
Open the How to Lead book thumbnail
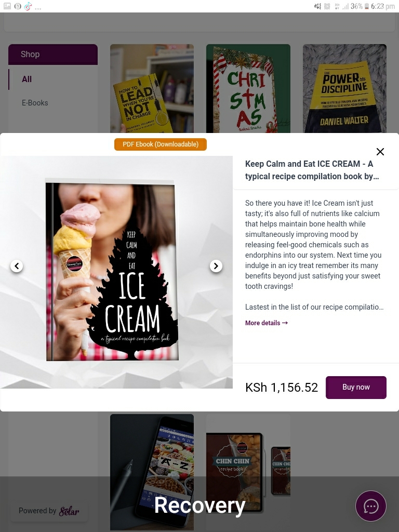[x=152, y=88]
